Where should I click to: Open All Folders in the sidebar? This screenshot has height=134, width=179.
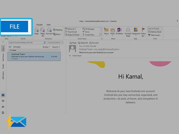click(3, 75)
